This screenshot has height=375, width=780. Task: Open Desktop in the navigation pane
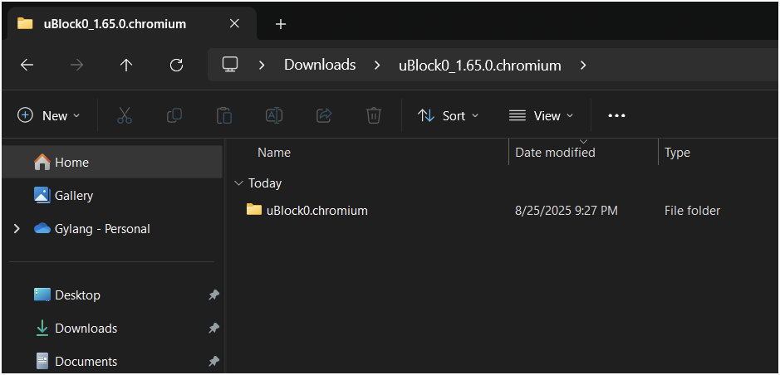point(112,295)
